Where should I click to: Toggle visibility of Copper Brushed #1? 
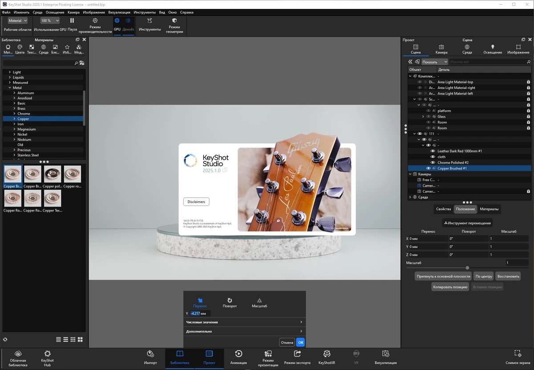pos(429,168)
